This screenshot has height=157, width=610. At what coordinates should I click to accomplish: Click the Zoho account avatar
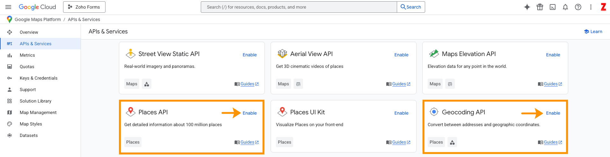click(603, 7)
